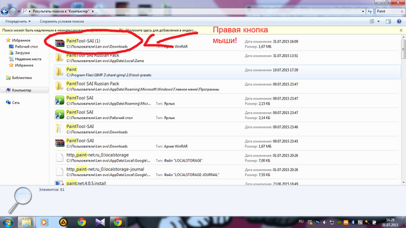Click the Сеть network icon in the sidebar
This screenshot has width=406, height=228.
coord(8,103)
